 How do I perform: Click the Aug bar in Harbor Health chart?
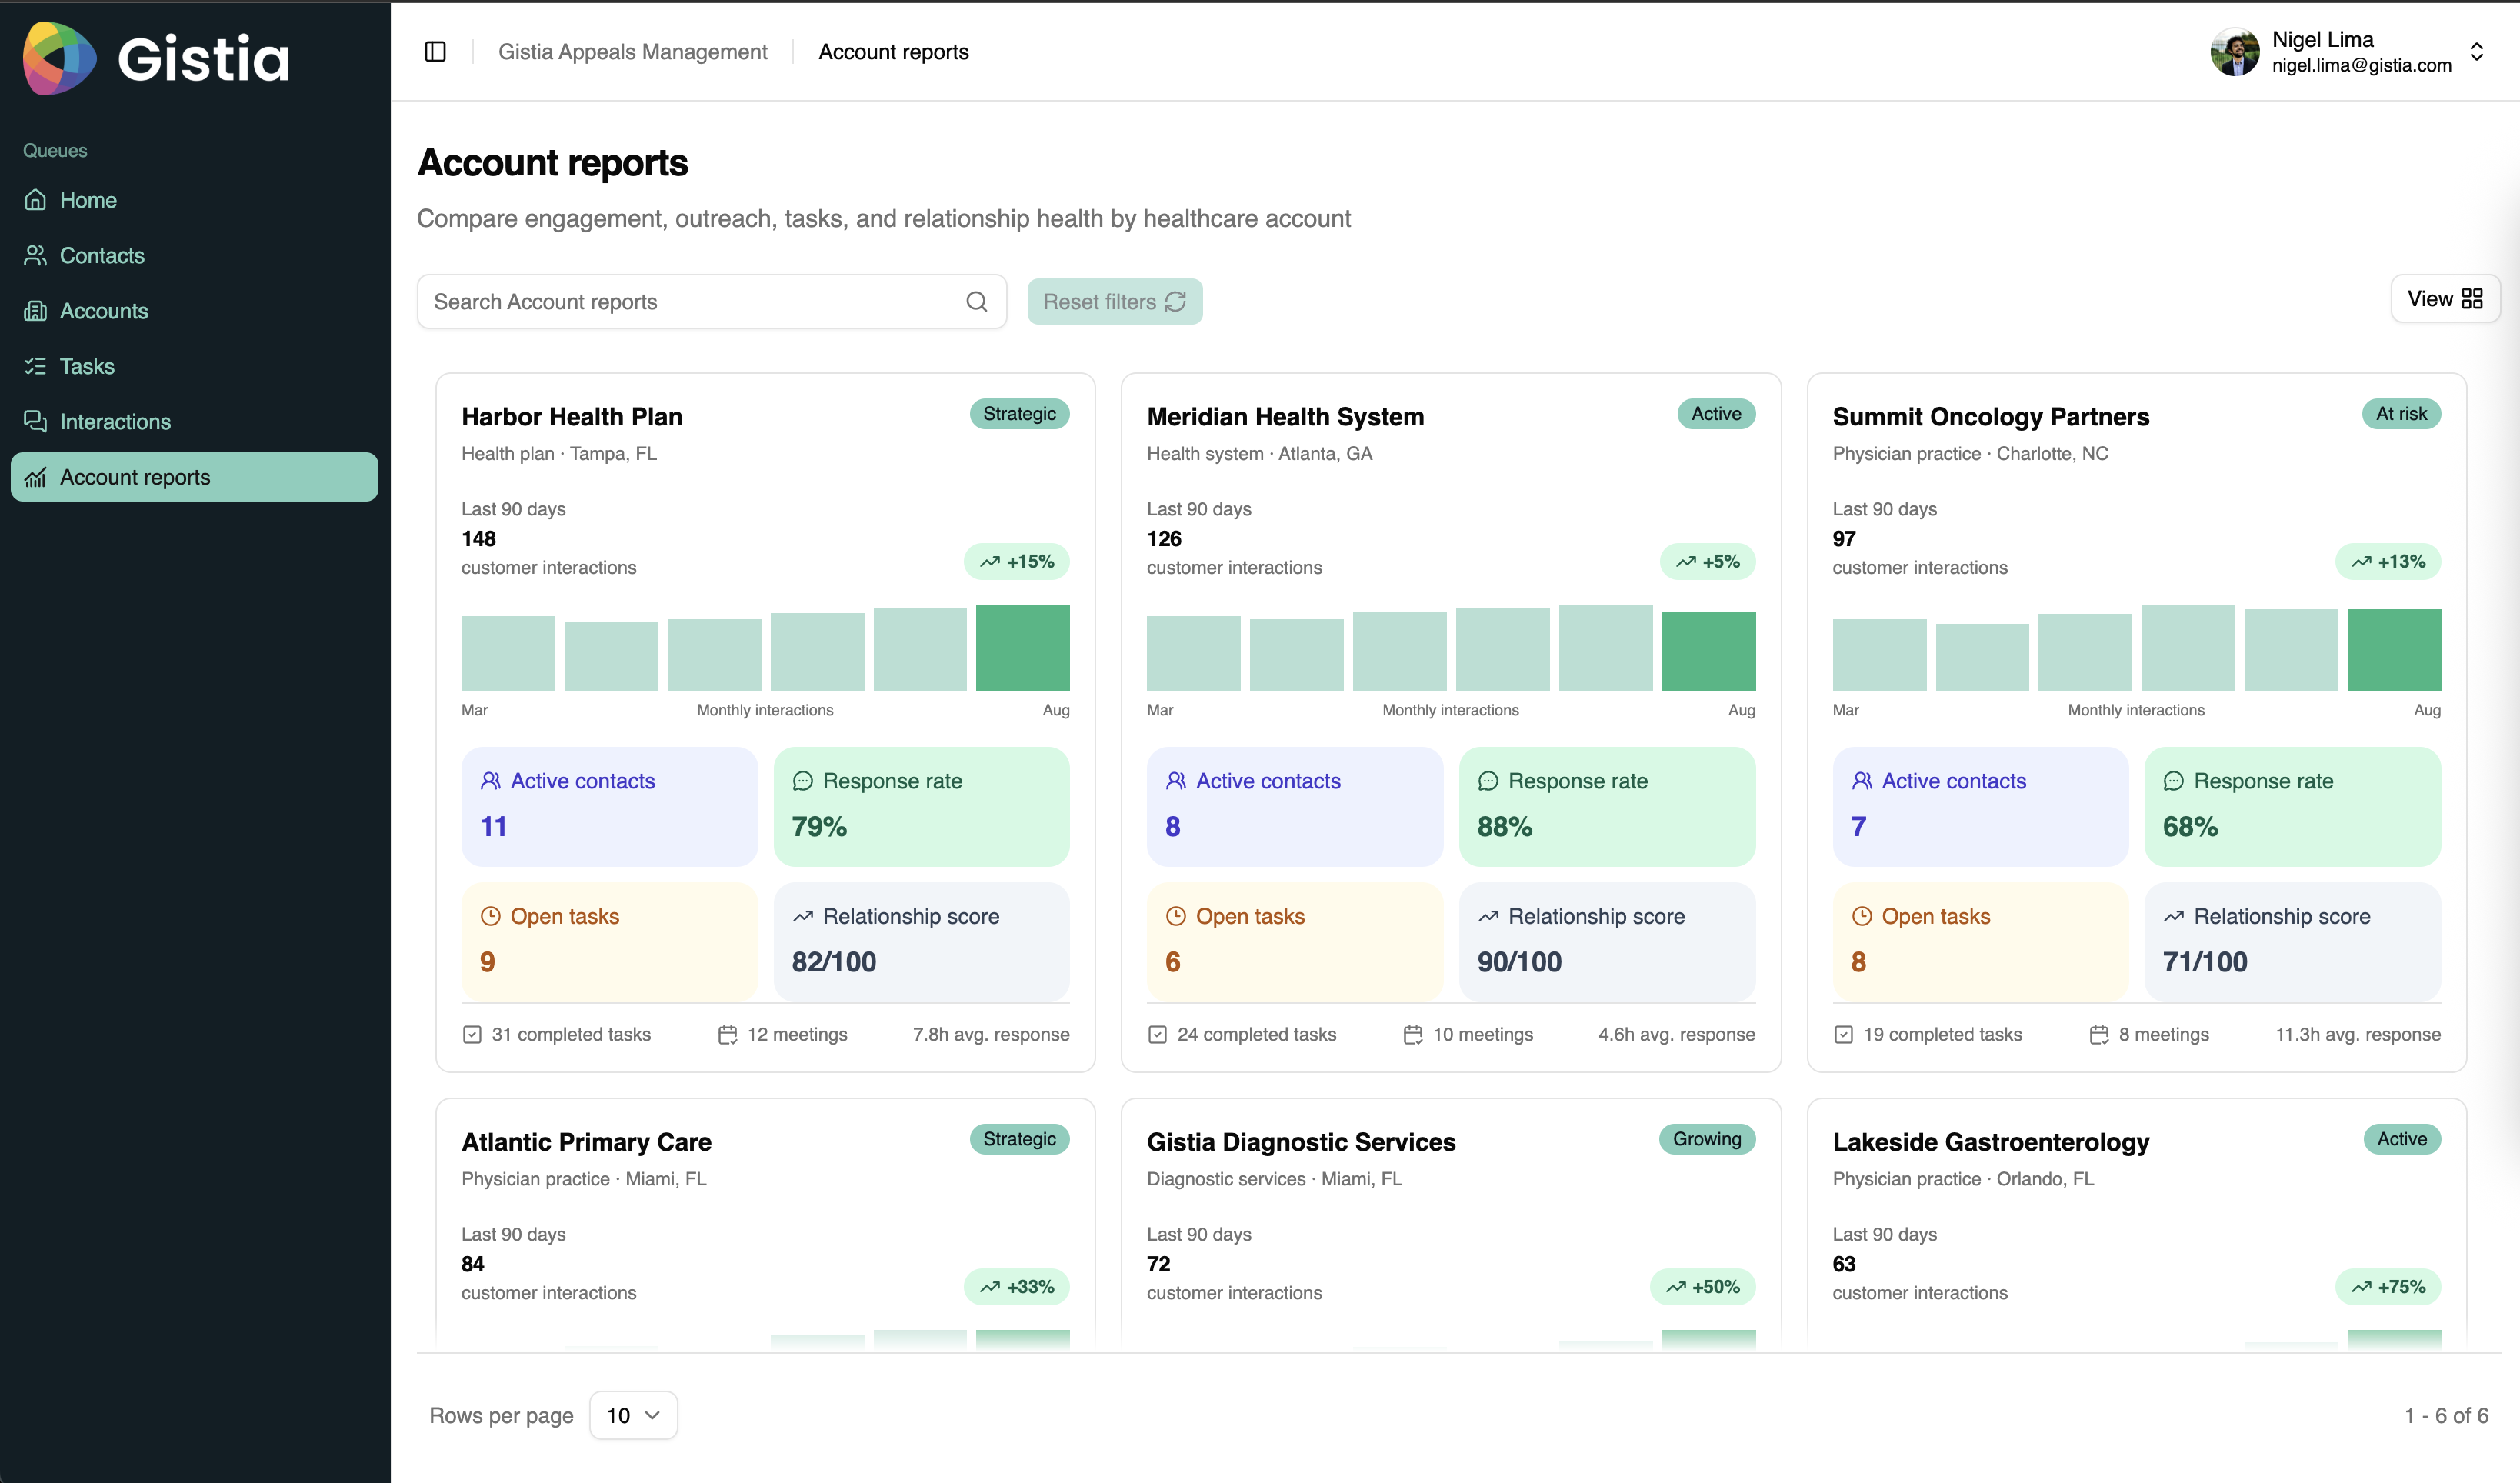coord(1022,647)
